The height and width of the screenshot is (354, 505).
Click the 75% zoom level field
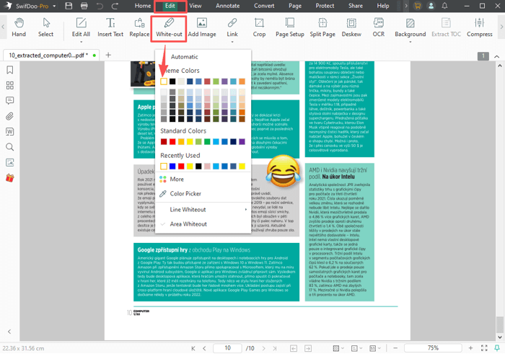[x=433, y=348]
